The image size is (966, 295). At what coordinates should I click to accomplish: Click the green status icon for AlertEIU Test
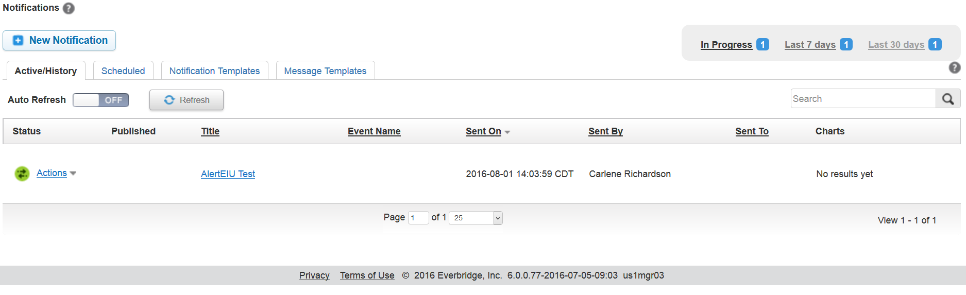pyautogui.click(x=22, y=173)
